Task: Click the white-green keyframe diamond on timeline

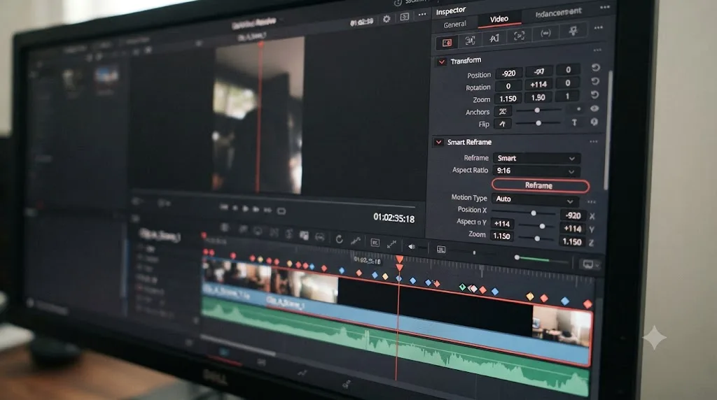Action: (x=462, y=287)
